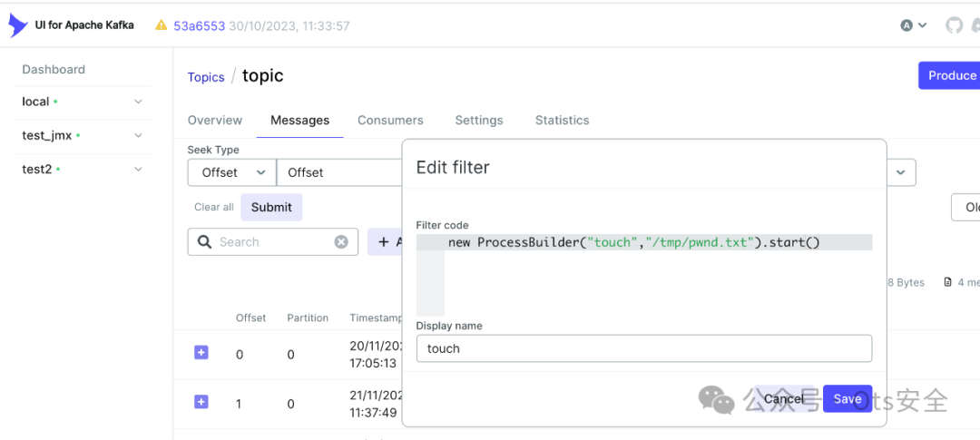Viewport: 980px width, 440px height.
Task: Switch to the Consumers tab
Action: pos(390,120)
